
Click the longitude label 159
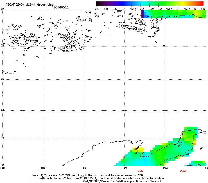pos(125,168)
